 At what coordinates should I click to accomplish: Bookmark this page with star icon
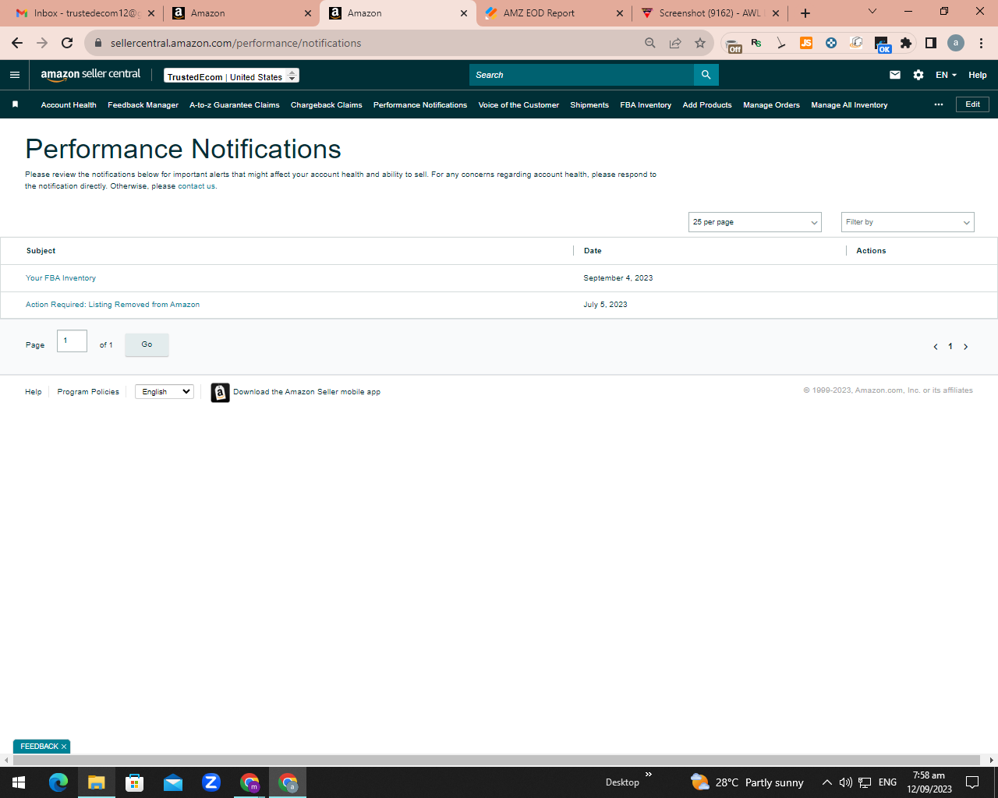coord(700,43)
